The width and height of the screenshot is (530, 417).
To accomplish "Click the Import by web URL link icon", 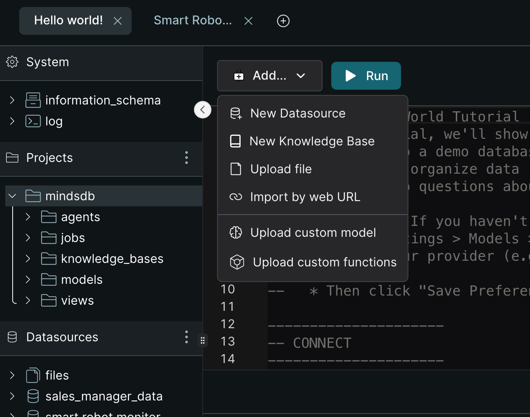I will coord(235,197).
